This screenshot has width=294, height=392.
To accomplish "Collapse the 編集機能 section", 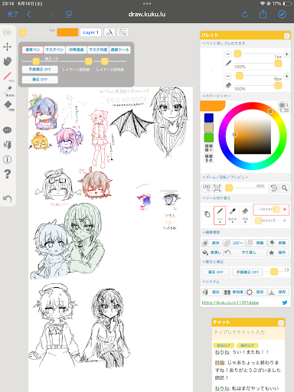I will tap(211, 232).
